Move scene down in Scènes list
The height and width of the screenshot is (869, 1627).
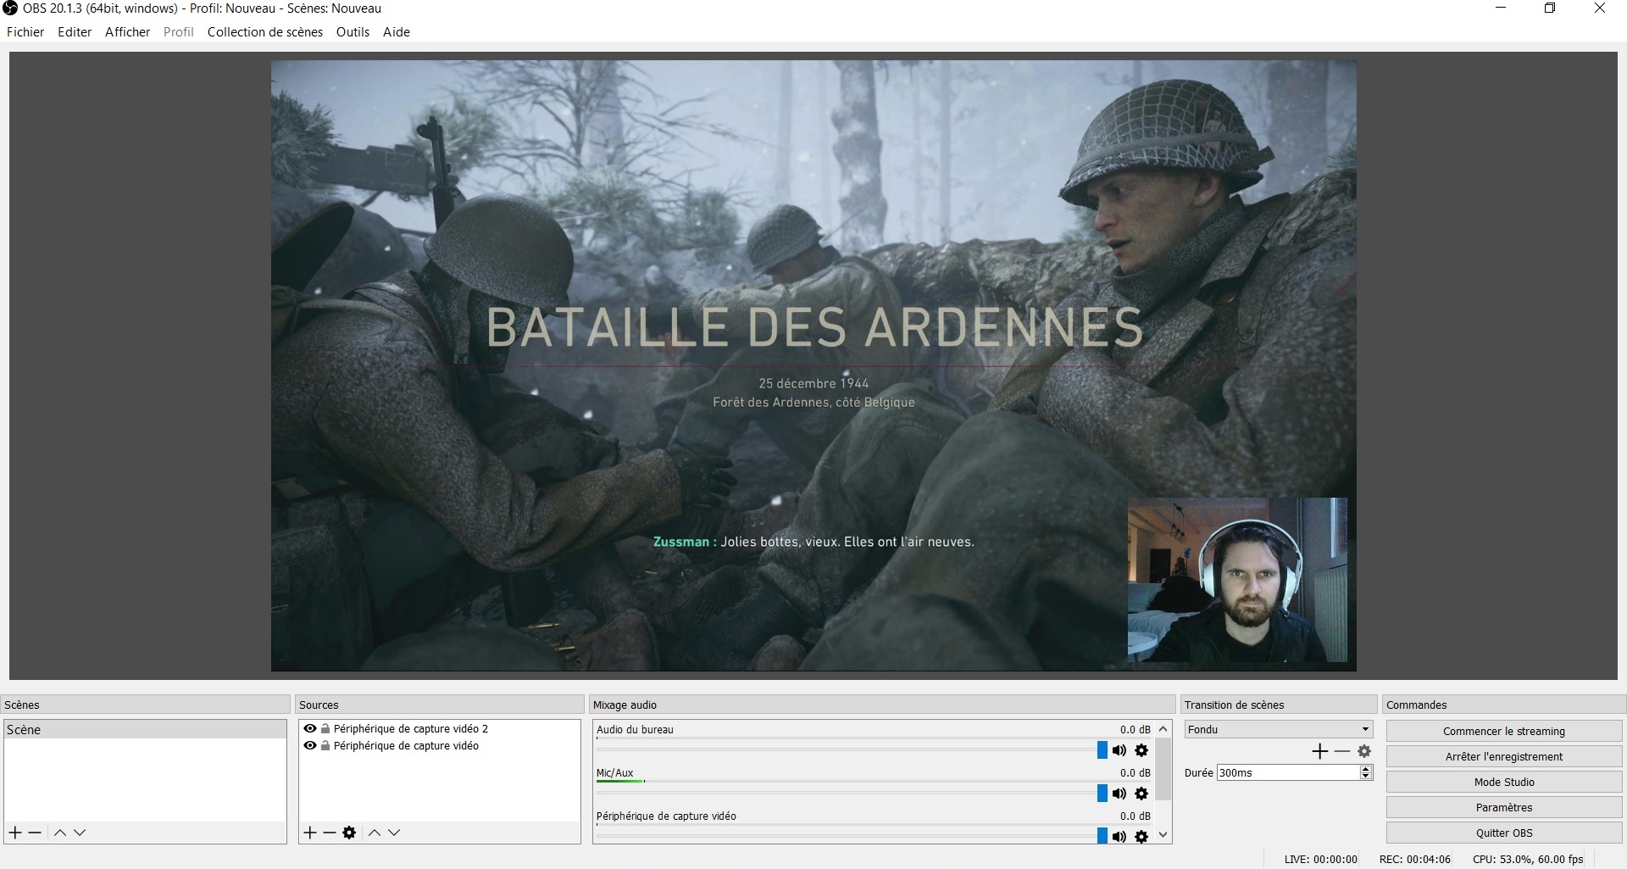80,833
